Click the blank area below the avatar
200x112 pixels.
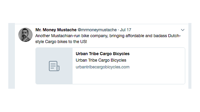point(25,65)
